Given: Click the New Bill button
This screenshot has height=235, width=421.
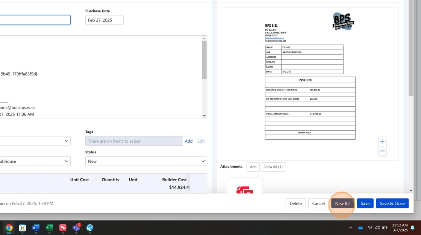Looking at the screenshot, I should pyautogui.click(x=342, y=203).
